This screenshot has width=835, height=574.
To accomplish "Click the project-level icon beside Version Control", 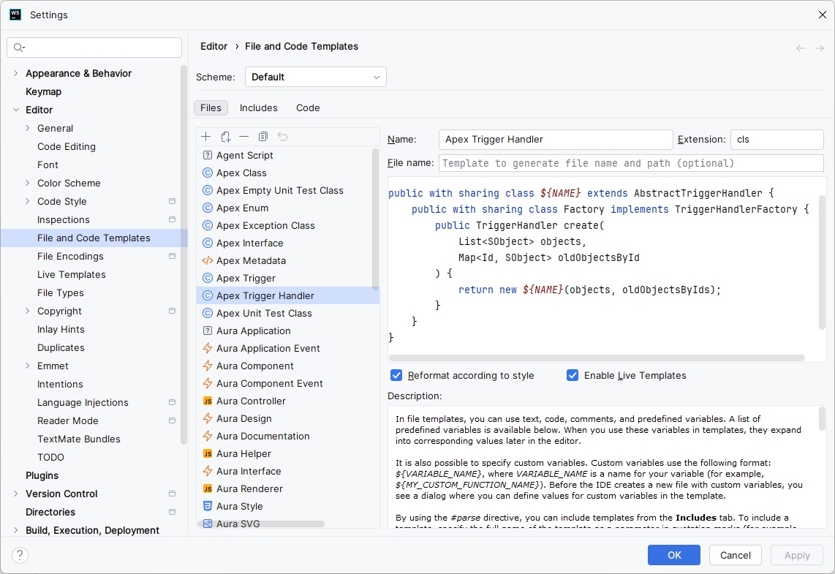I will (x=172, y=494).
